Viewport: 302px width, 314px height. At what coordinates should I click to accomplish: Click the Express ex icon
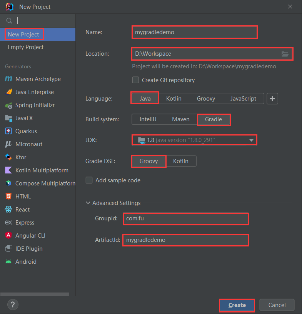[x=8, y=223]
